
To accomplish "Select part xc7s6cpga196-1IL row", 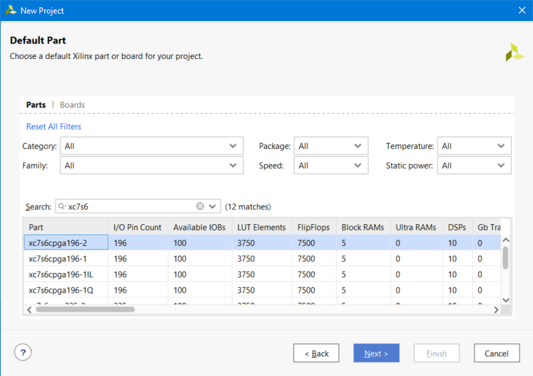I will pos(66,274).
